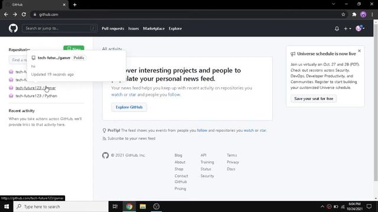
Task: Open a new browser tab
Action: click(x=75, y=5)
